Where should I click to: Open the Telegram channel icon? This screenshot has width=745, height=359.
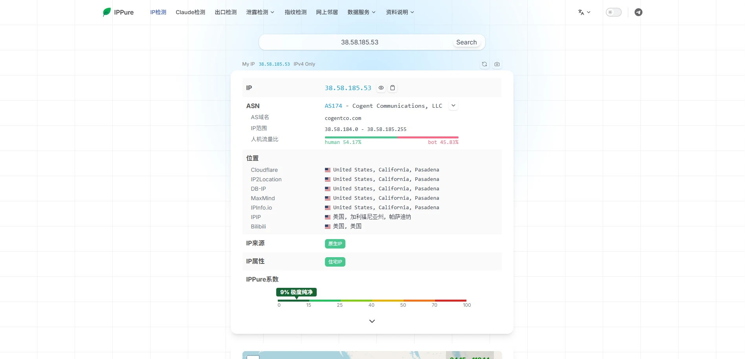click(x=639, y=12)
